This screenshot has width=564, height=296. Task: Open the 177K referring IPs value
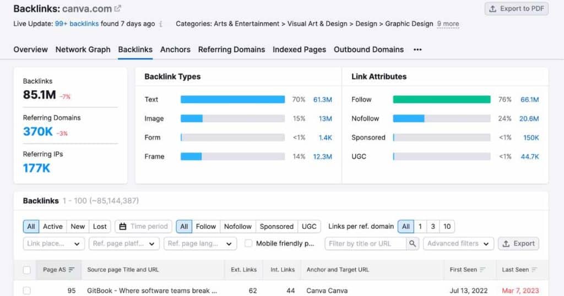point(37,168)
